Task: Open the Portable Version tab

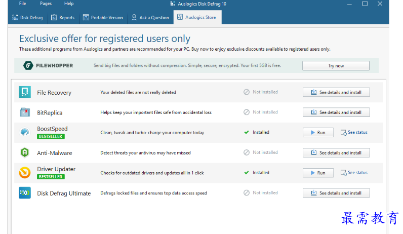Action: click(103, 18)
